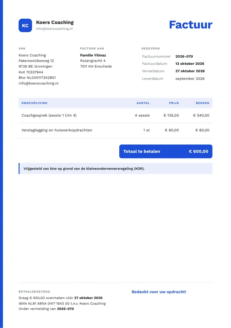Click the 'Btw NL000117342B01' line
231x328 pixels.
(x=37, y=78)
